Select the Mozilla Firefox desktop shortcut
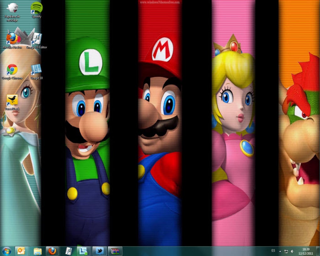Screen dimensions: 320x256 click(12, 41)
